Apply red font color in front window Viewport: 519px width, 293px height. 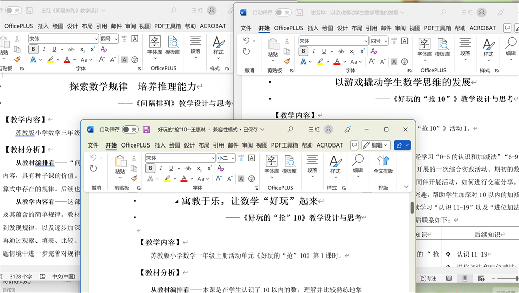184,179
